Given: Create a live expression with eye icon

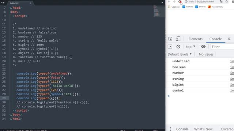Looking at the screenshot, I should click(203, 47).
